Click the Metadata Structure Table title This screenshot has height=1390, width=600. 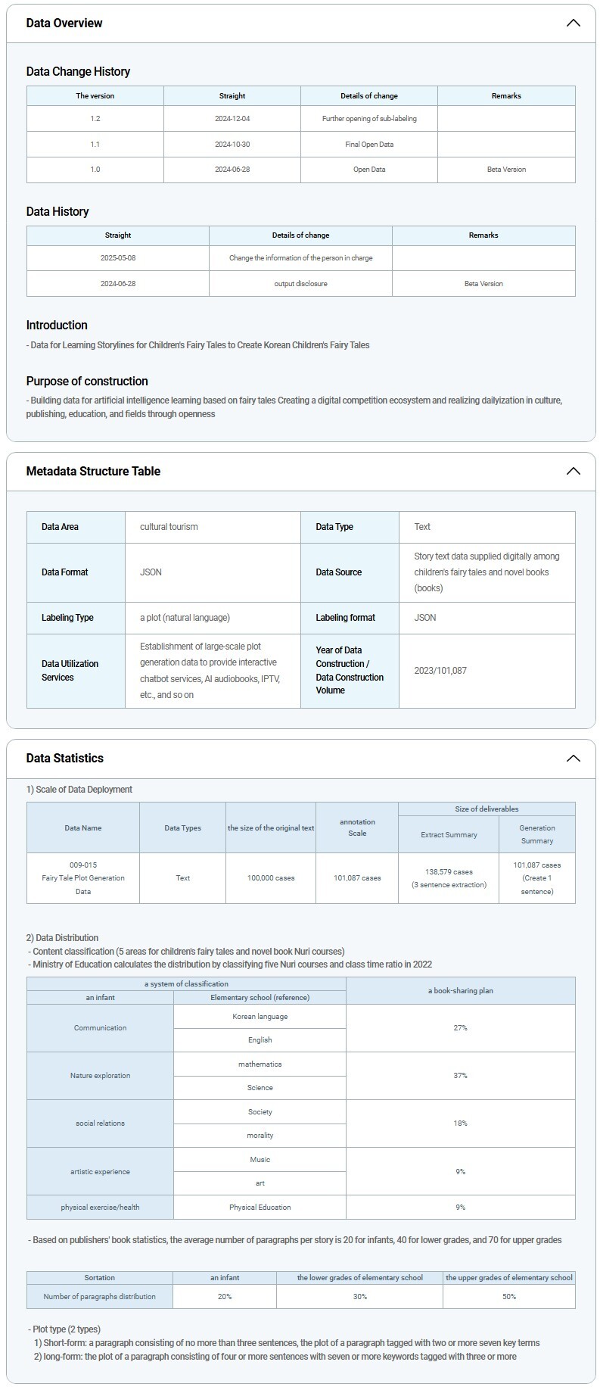[93, 471]
